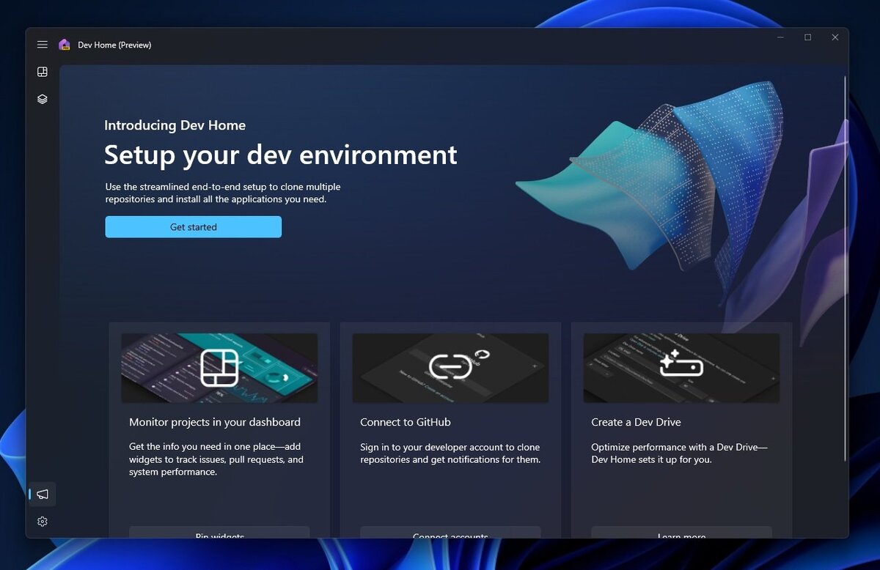Image resolution: width=880 pixels, height=570 pixels.
Task: Click the "Connect to GitHub" heading
Action: [x=406, y=422]
